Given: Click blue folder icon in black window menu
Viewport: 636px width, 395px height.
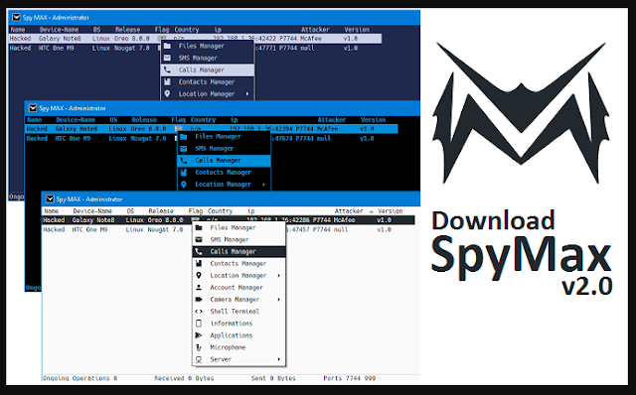Looking at the screenshot, I should coord(184,137).
